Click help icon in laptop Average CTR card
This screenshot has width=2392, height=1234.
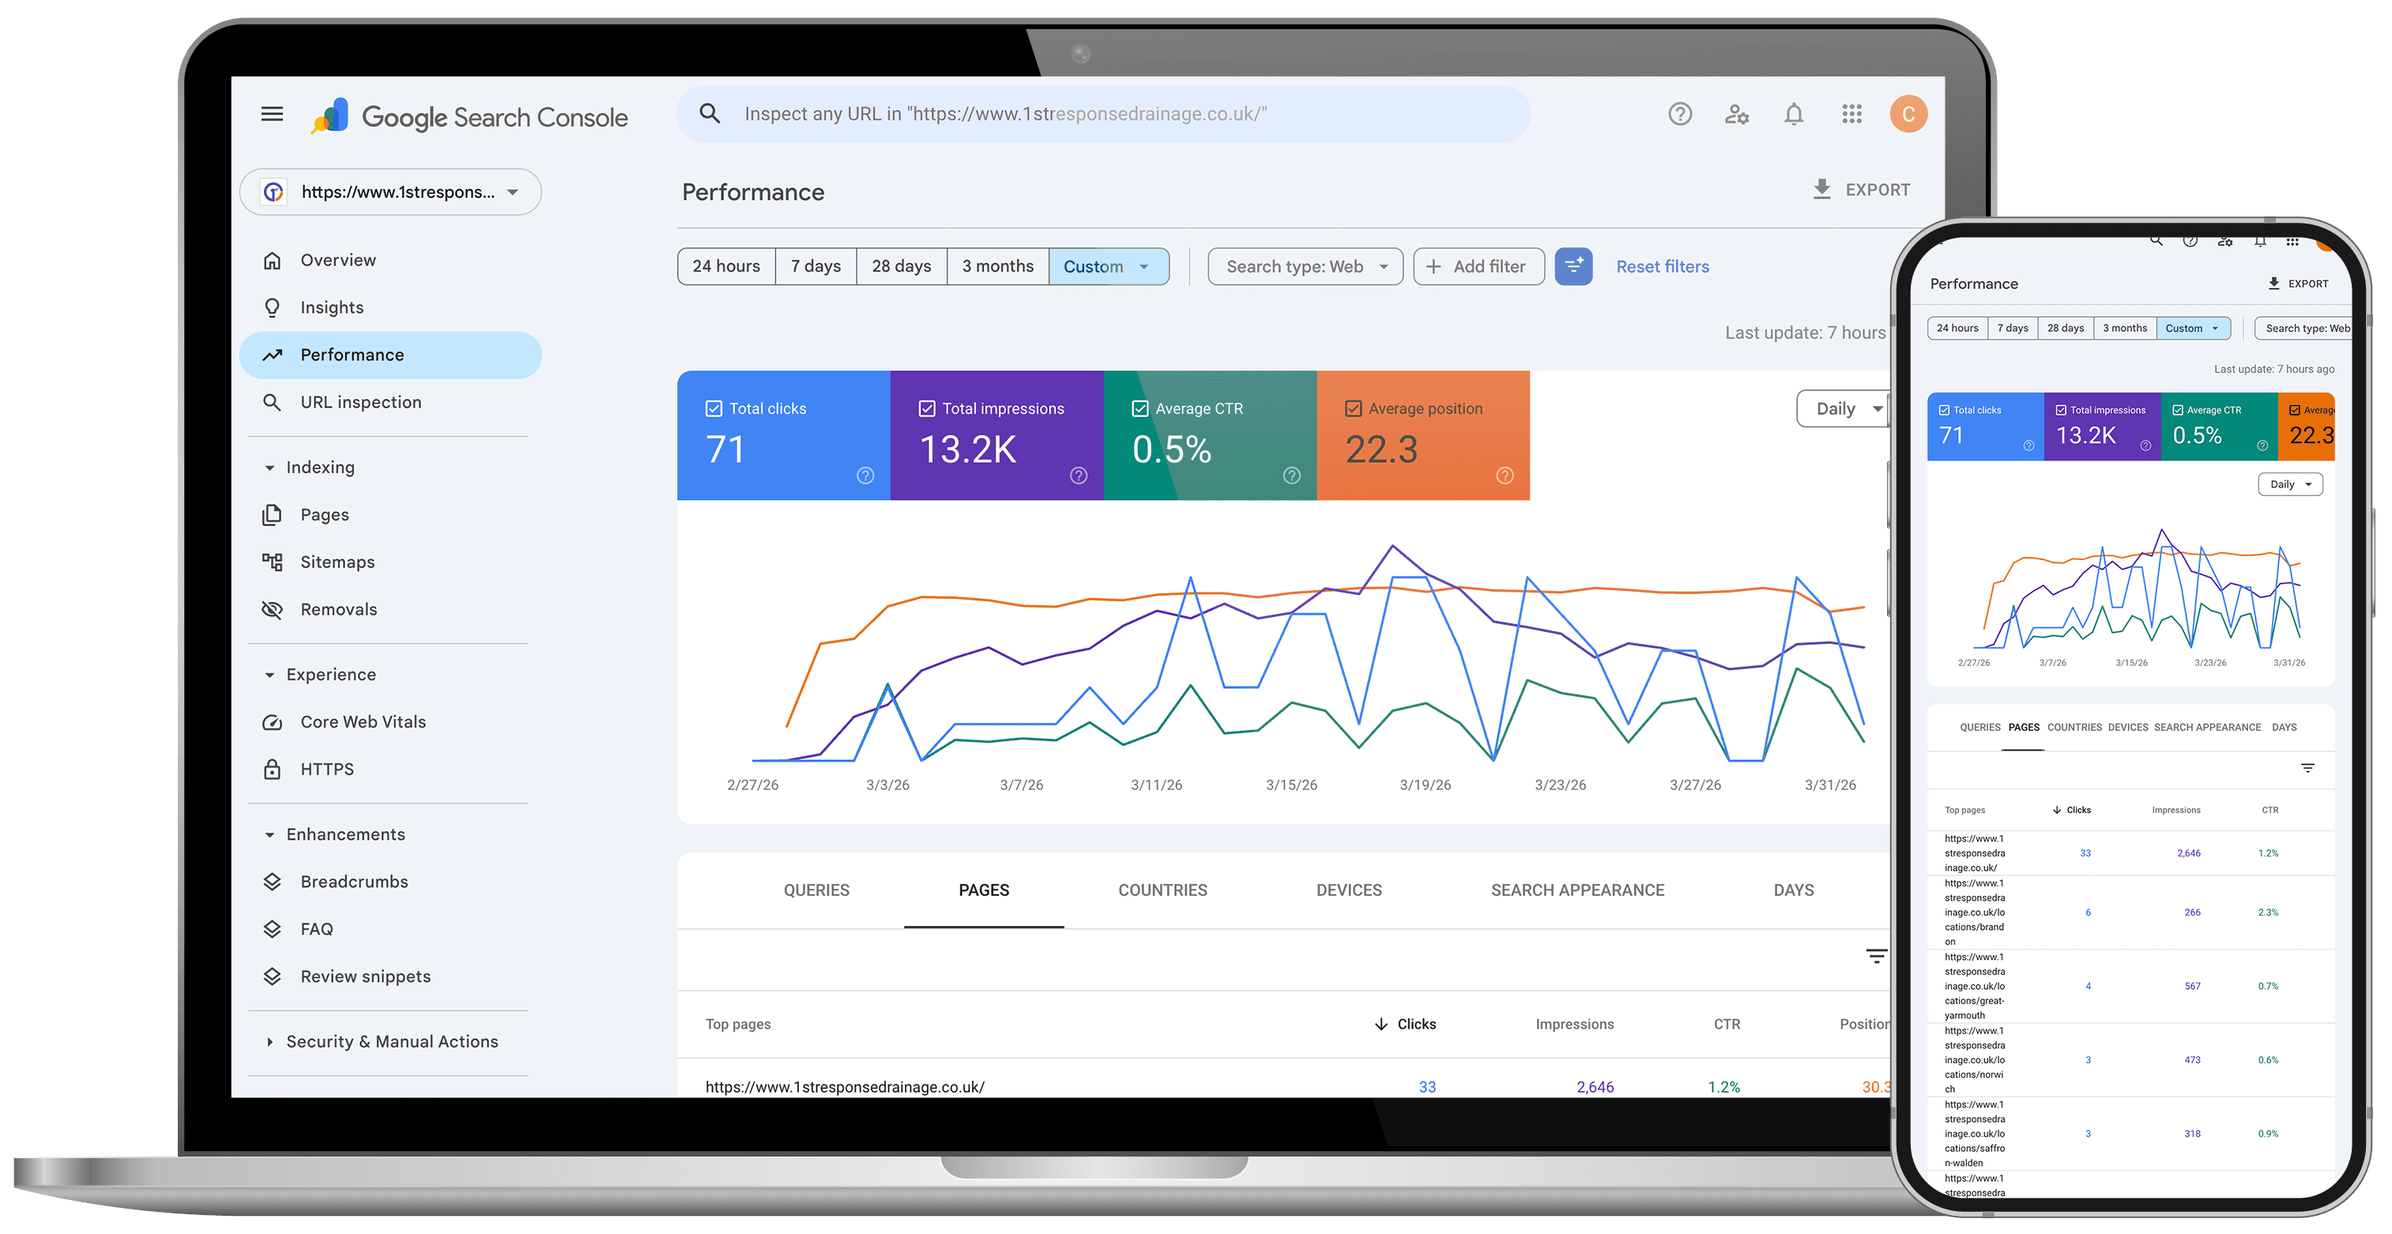(1292, 476)
